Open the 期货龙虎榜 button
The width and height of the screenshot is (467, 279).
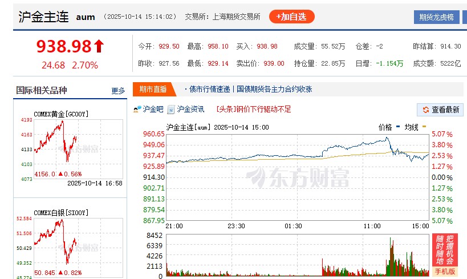436,17
